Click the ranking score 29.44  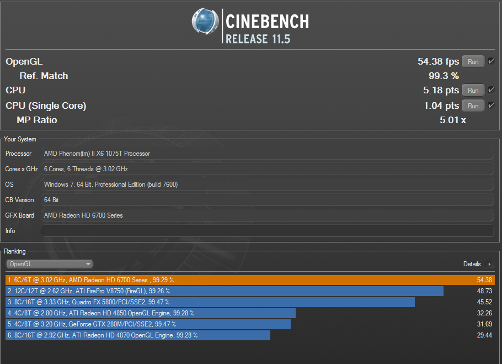[484, 335]
